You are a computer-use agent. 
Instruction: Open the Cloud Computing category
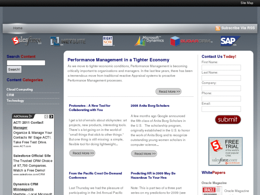point(20,89)
